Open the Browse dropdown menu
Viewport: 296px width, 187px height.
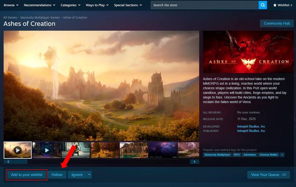(x=11, y=5)
